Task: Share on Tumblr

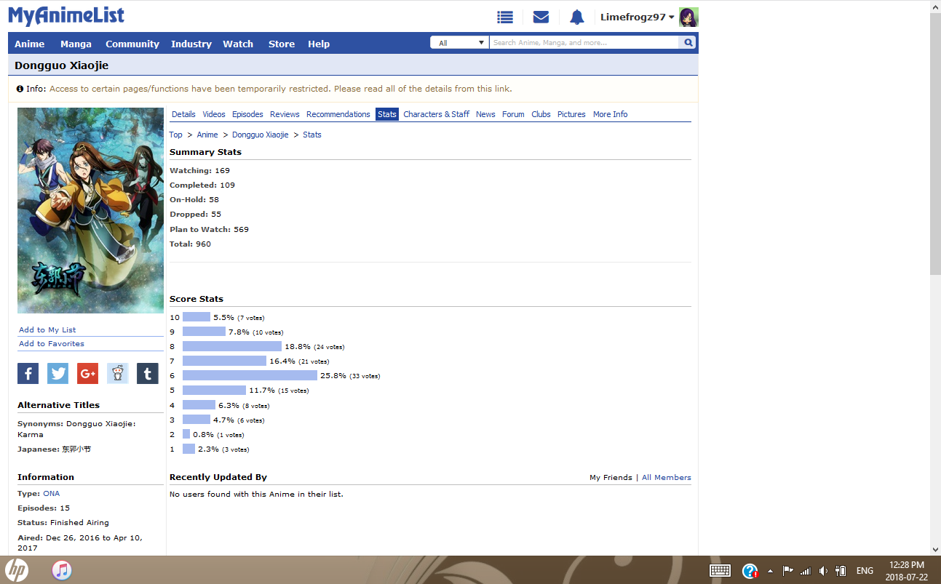Action: coord(147,374)
